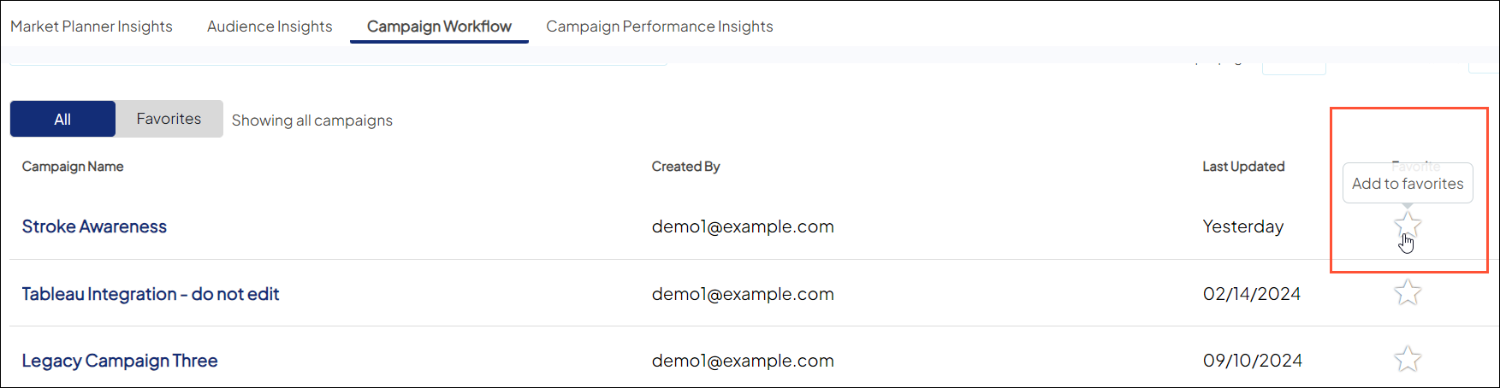Image resolution: width=1500 pixels, height=388 pixels.
Task: Open Campaign Performance Insights tab
Action: click(659, 26)
